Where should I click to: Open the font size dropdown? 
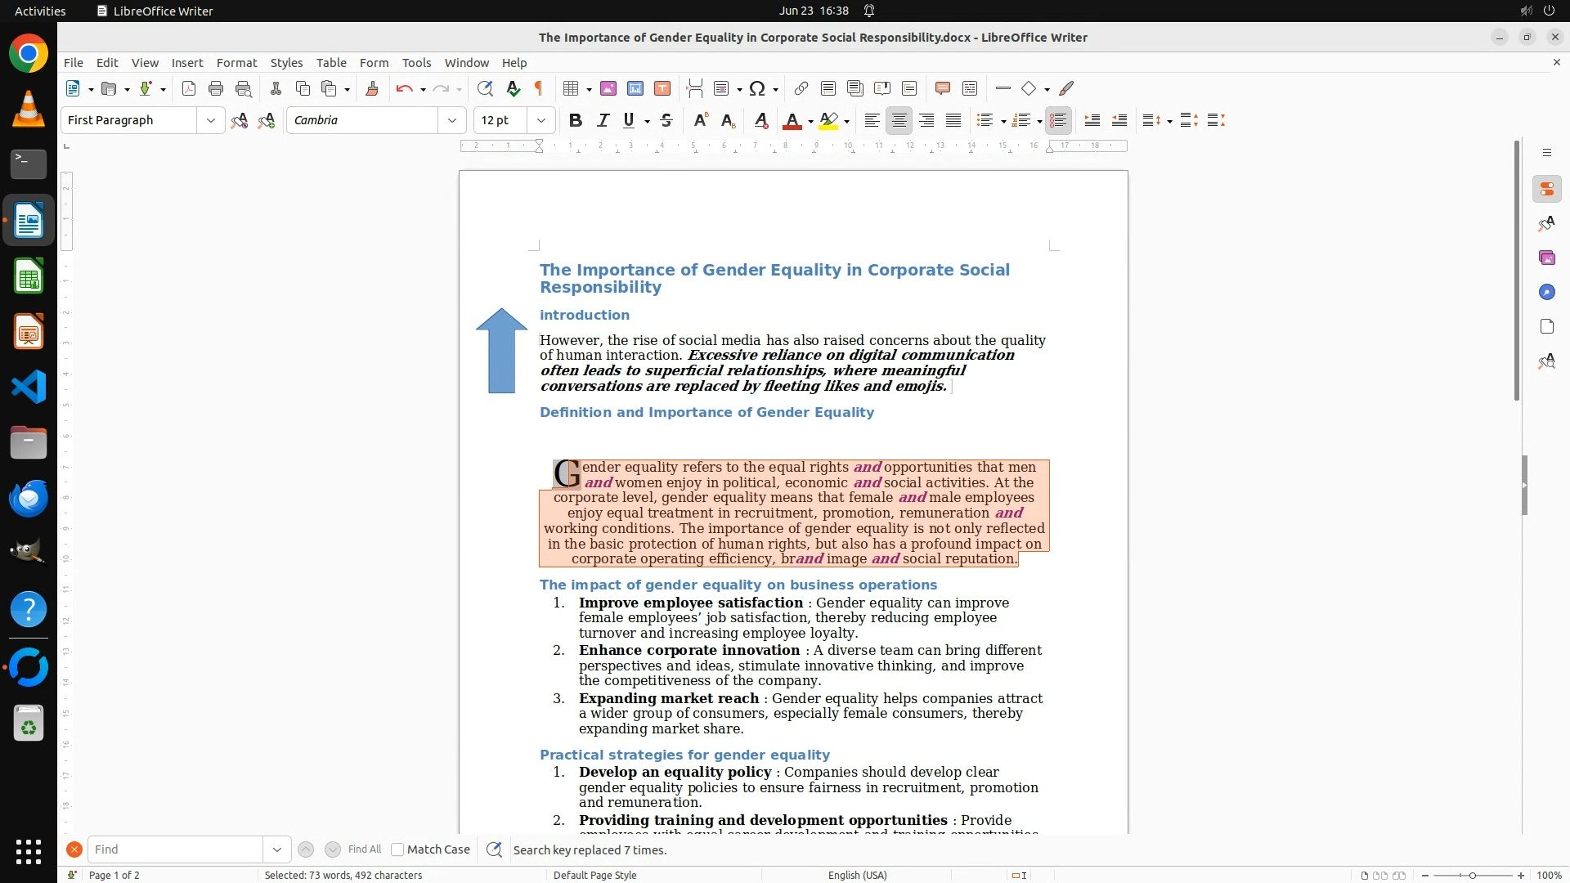pos(541,120)
